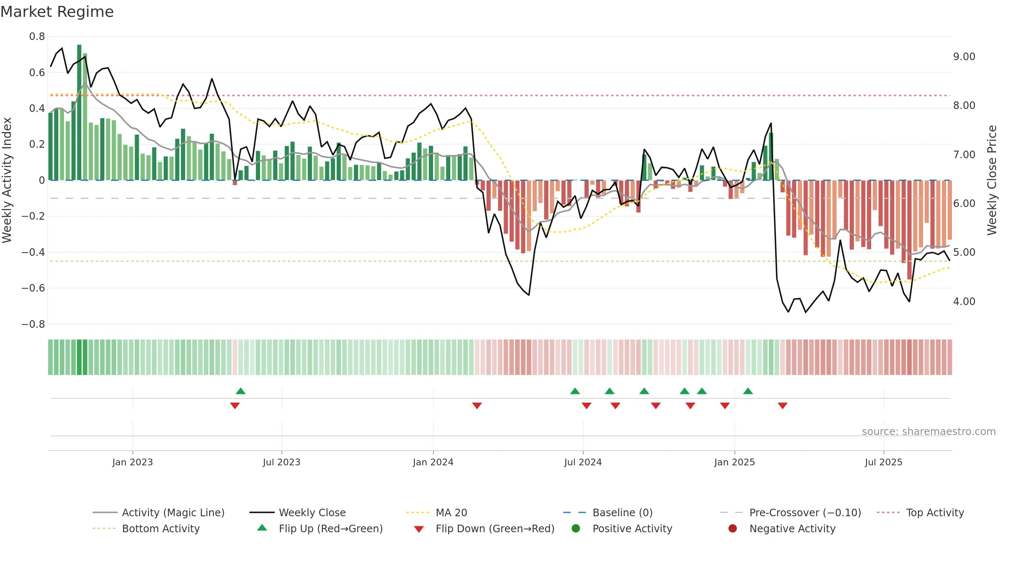Click the 0.8 activity axis tick
This screenshot has width=1010, height=568.
coord(37,37)
